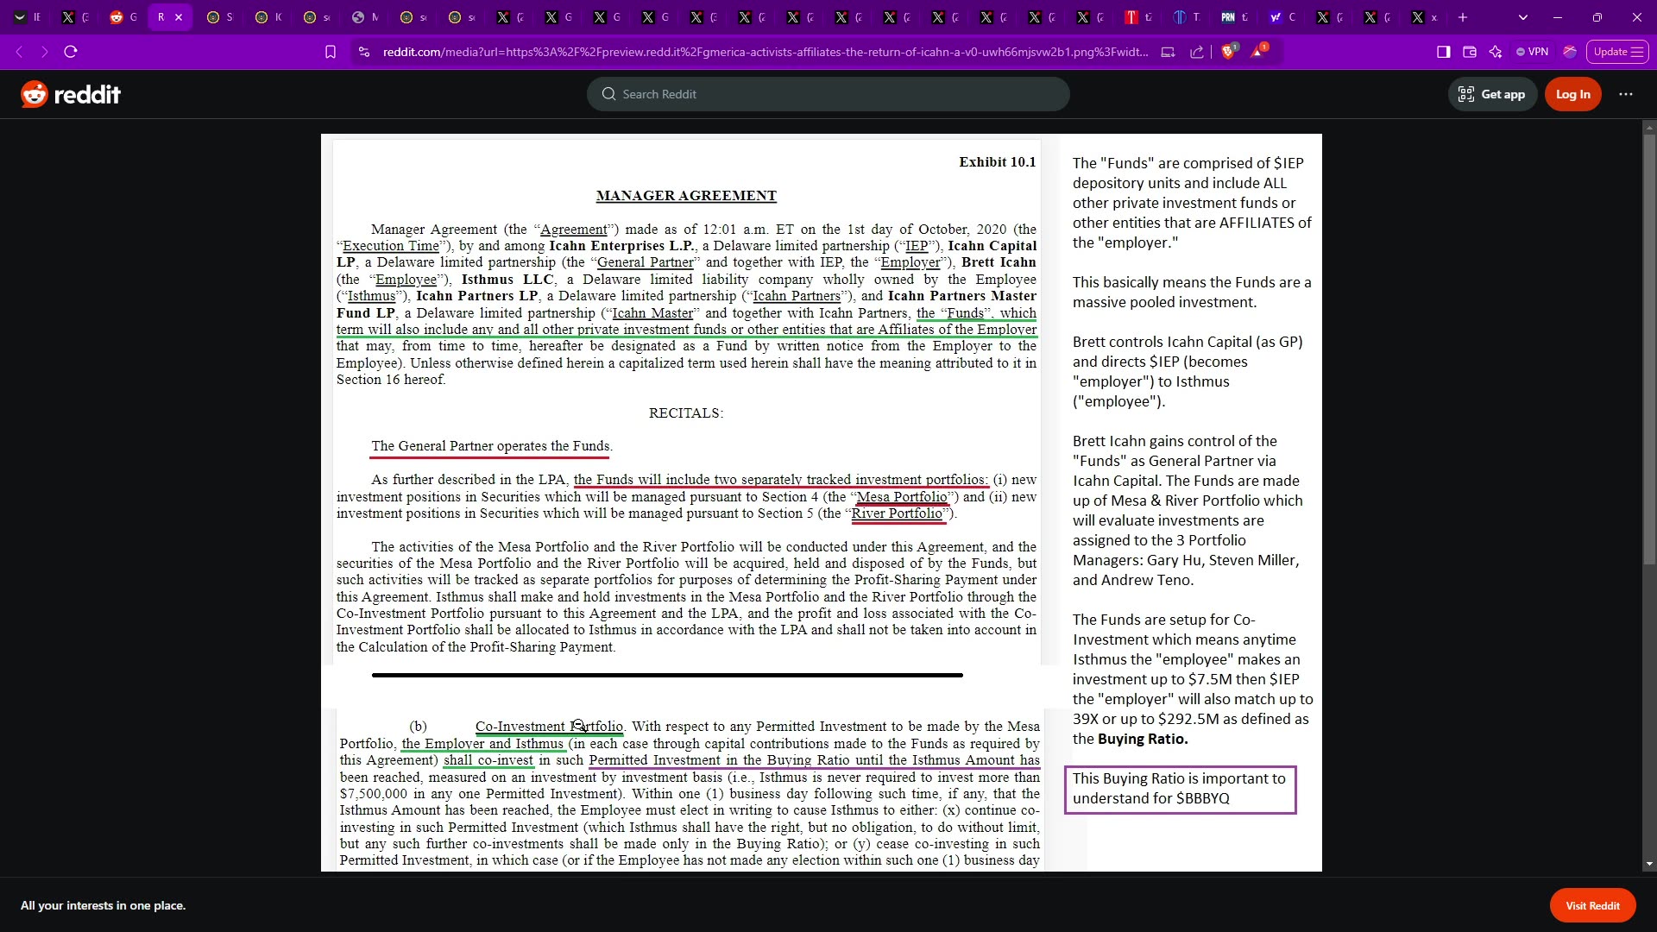Viewport: 1657px width, 932px height.
Task: Toggle the browser sidebar panel
Action: pos(1443,52)
